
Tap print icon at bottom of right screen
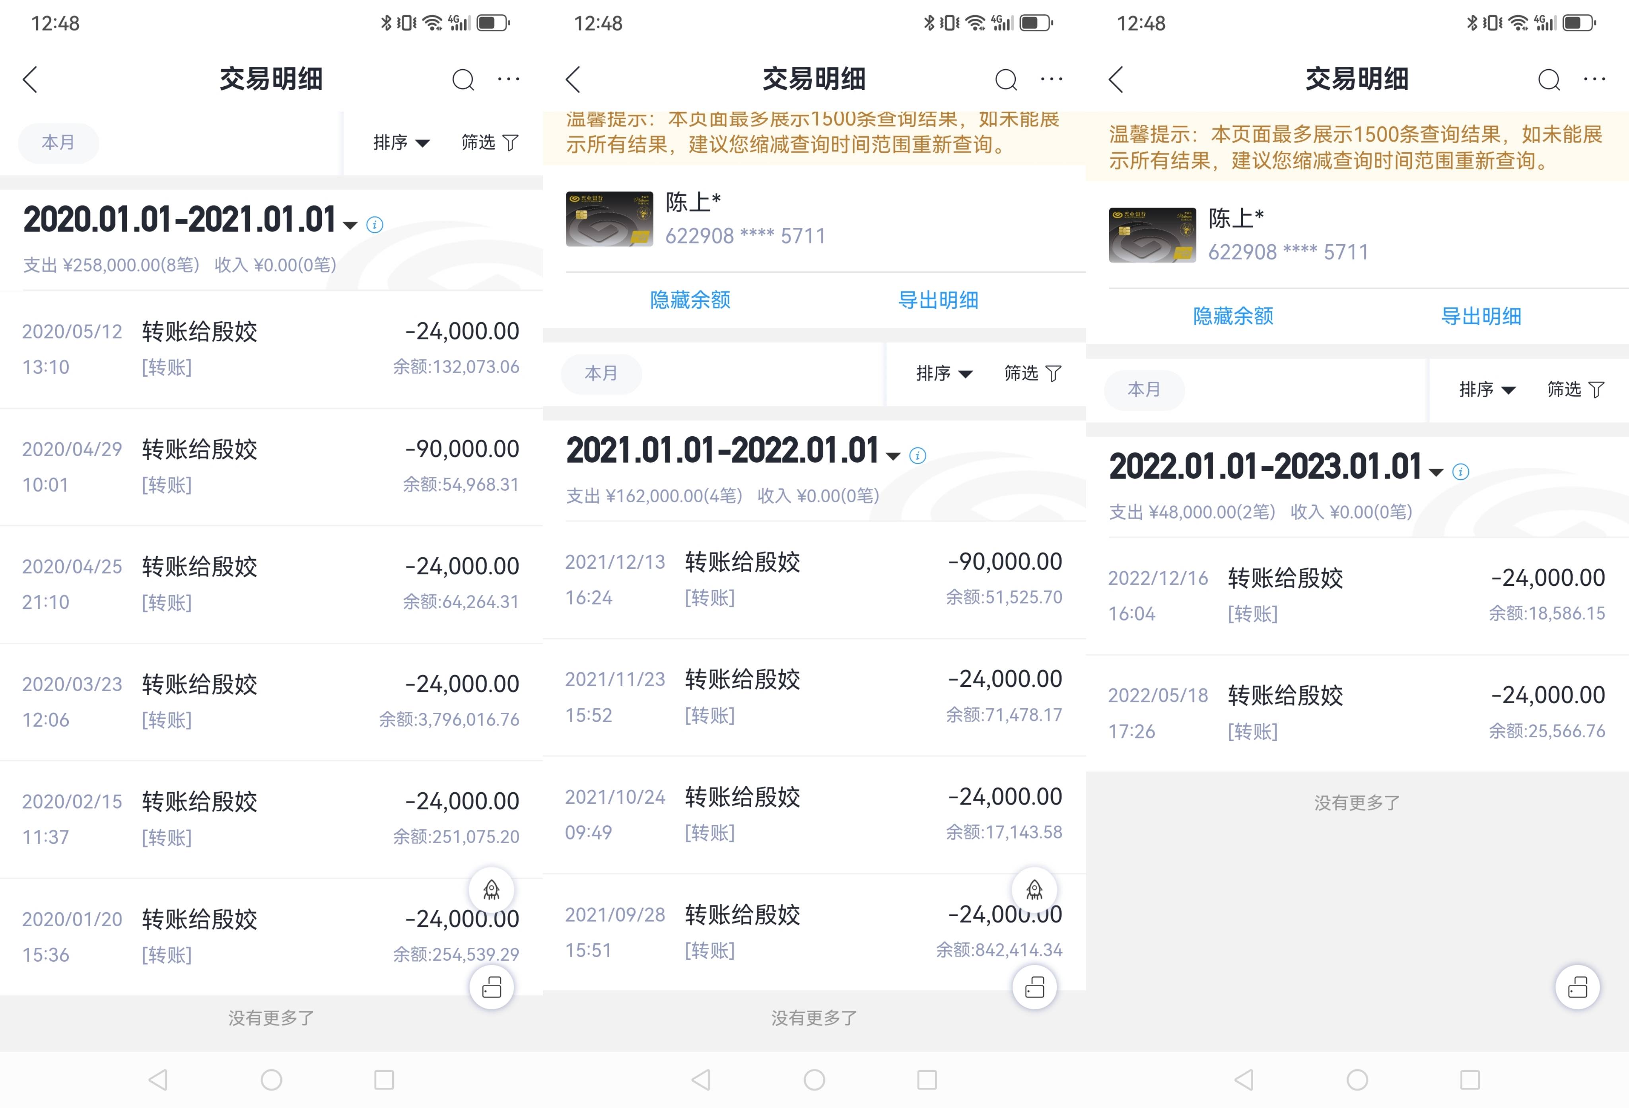coord(1577,987)
